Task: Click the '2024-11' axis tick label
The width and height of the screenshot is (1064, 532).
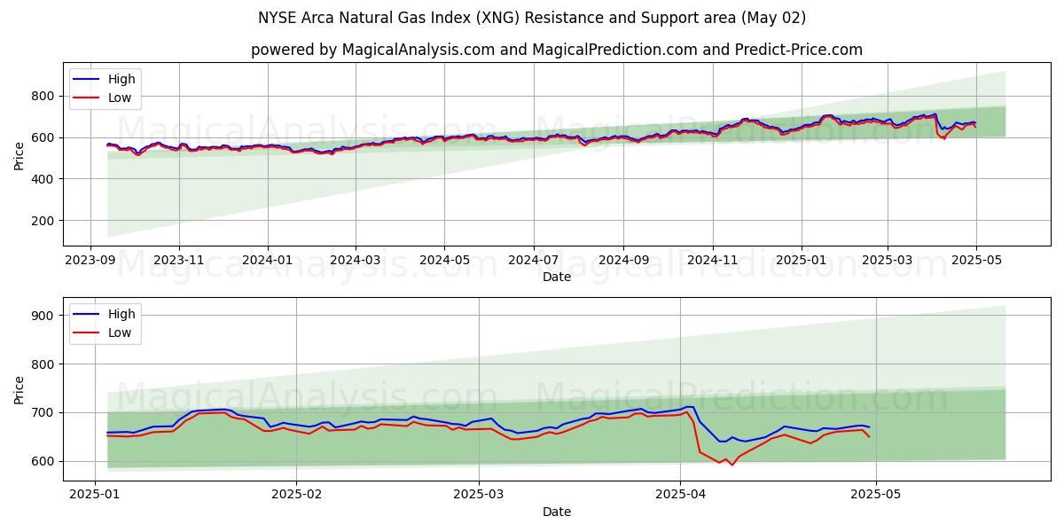Action: 712,261
